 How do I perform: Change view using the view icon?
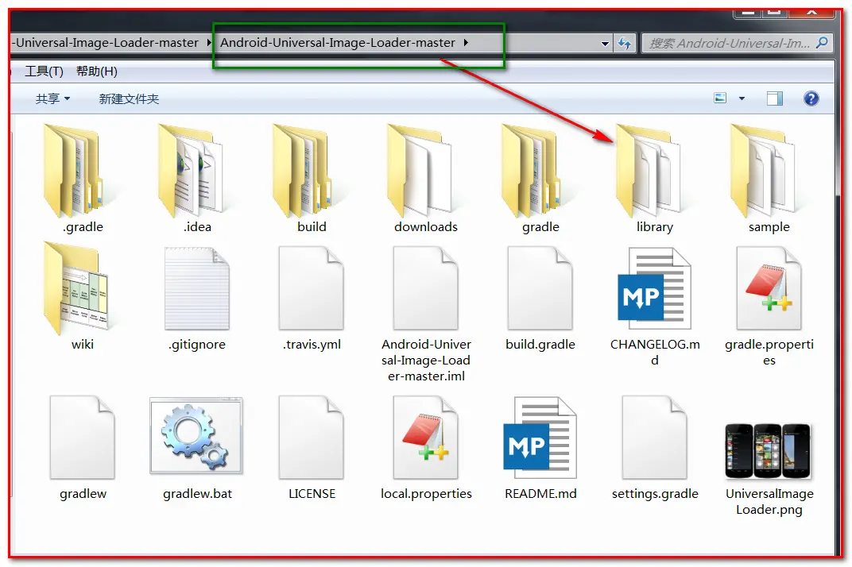click(720, 98)
